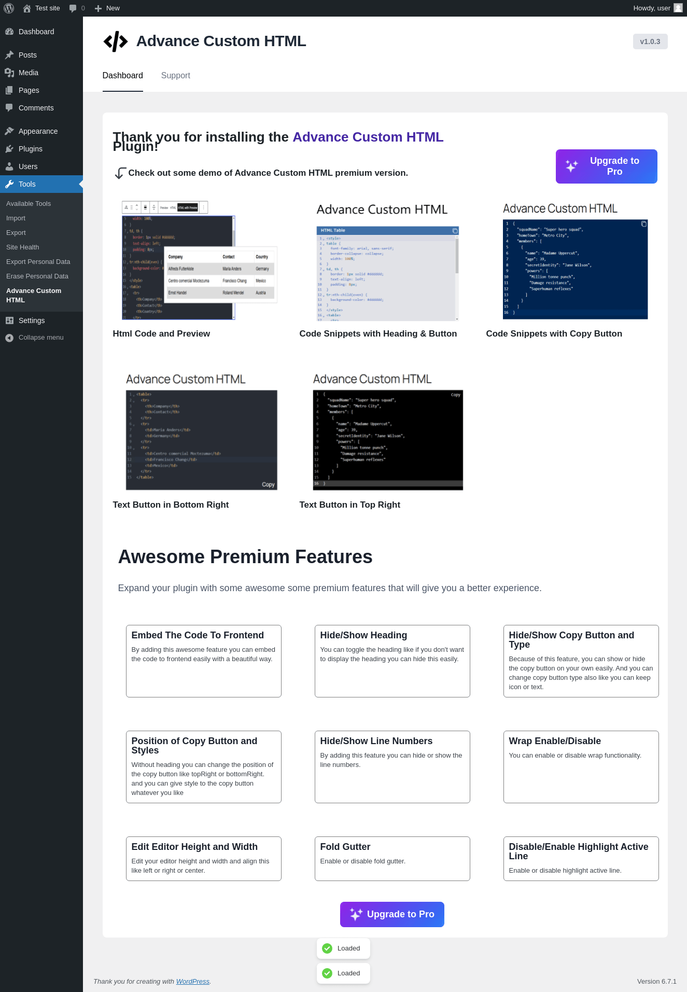
Task: Click the Hide/Show Heading feature card
Action: [392, 661]
